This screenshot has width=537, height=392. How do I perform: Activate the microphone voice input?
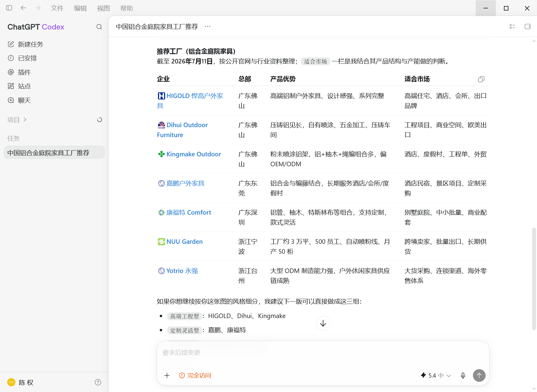point(463,375)
